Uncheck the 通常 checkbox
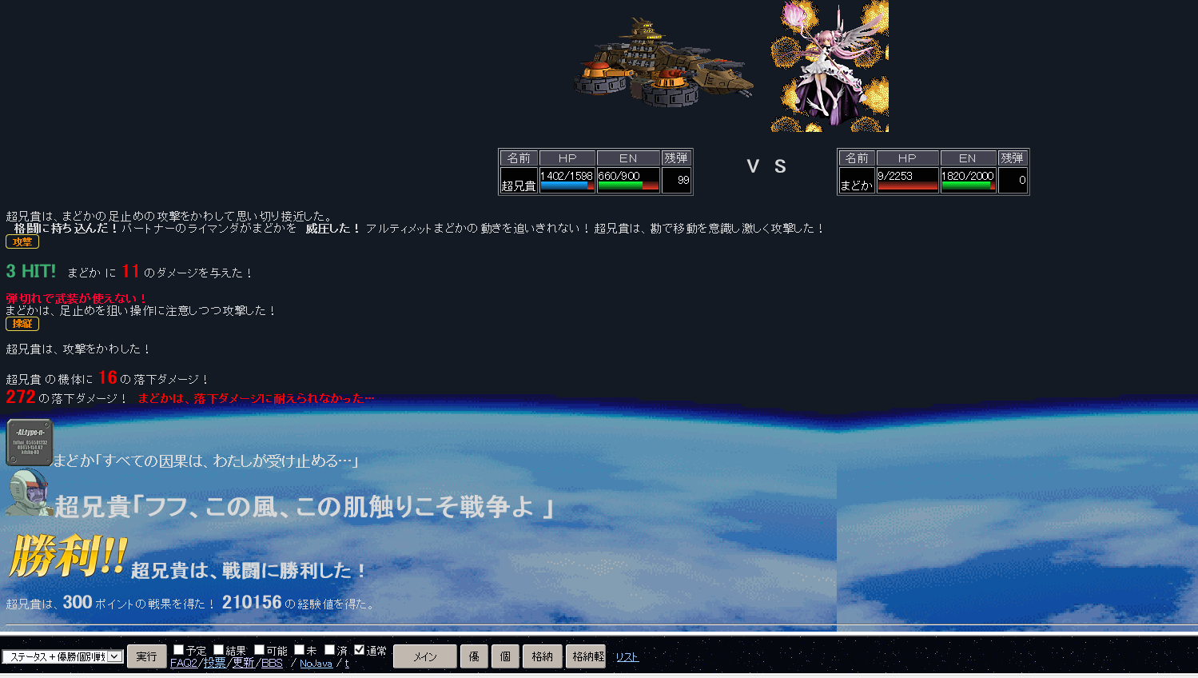The width and height of the screenshot is (1198, 678). tap(360, 650)
